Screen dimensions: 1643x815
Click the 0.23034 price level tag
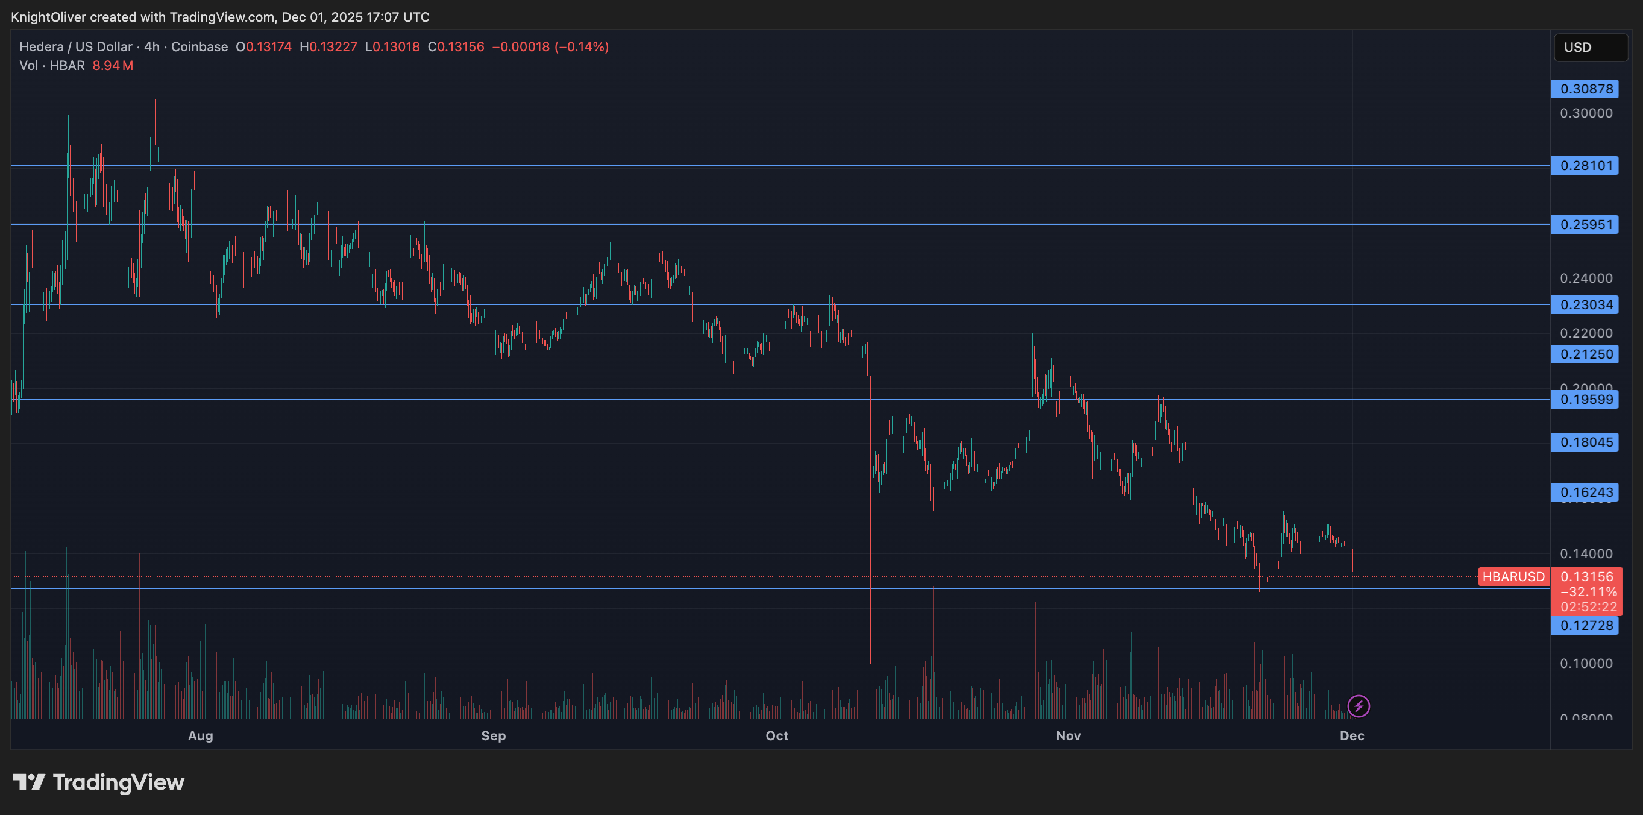[1585, 305]
